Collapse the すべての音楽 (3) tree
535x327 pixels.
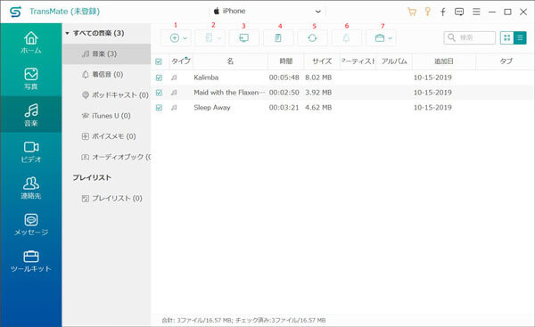point(67,34)
